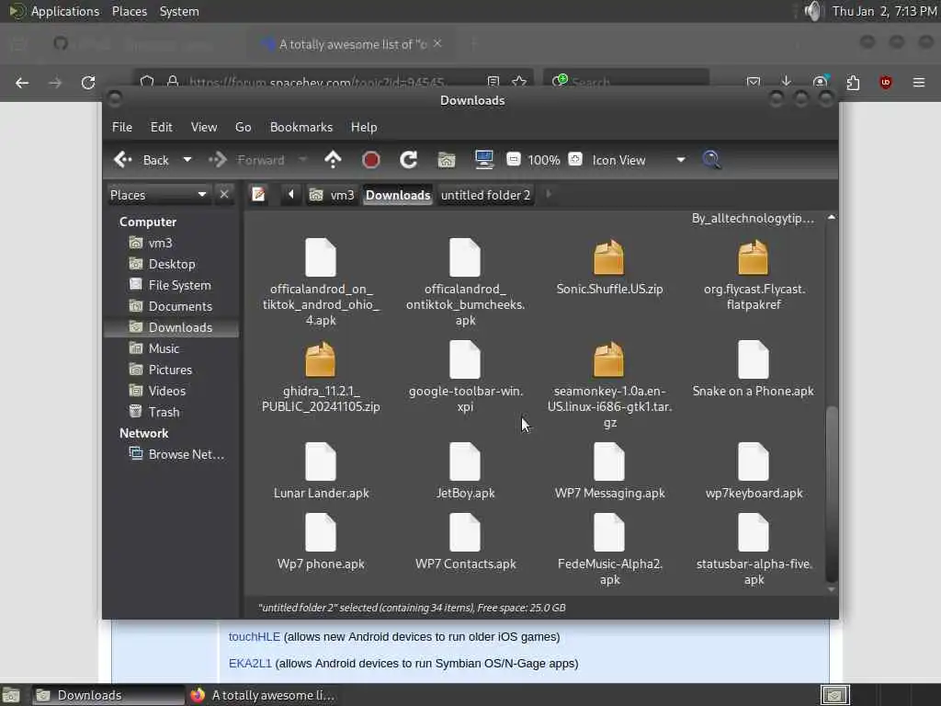Open the Home folder toolbar icon
This screenshot has width=941, height=706.
click(x=447, y=160)
